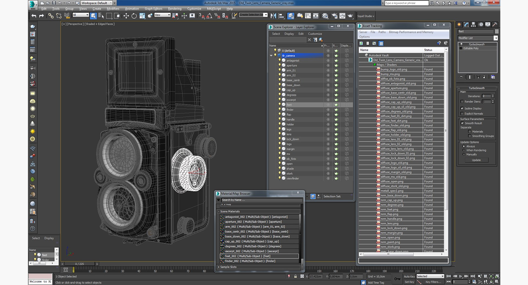Click the Align tool icon
This screenshot has width=528, height=285.
point(281,16)
